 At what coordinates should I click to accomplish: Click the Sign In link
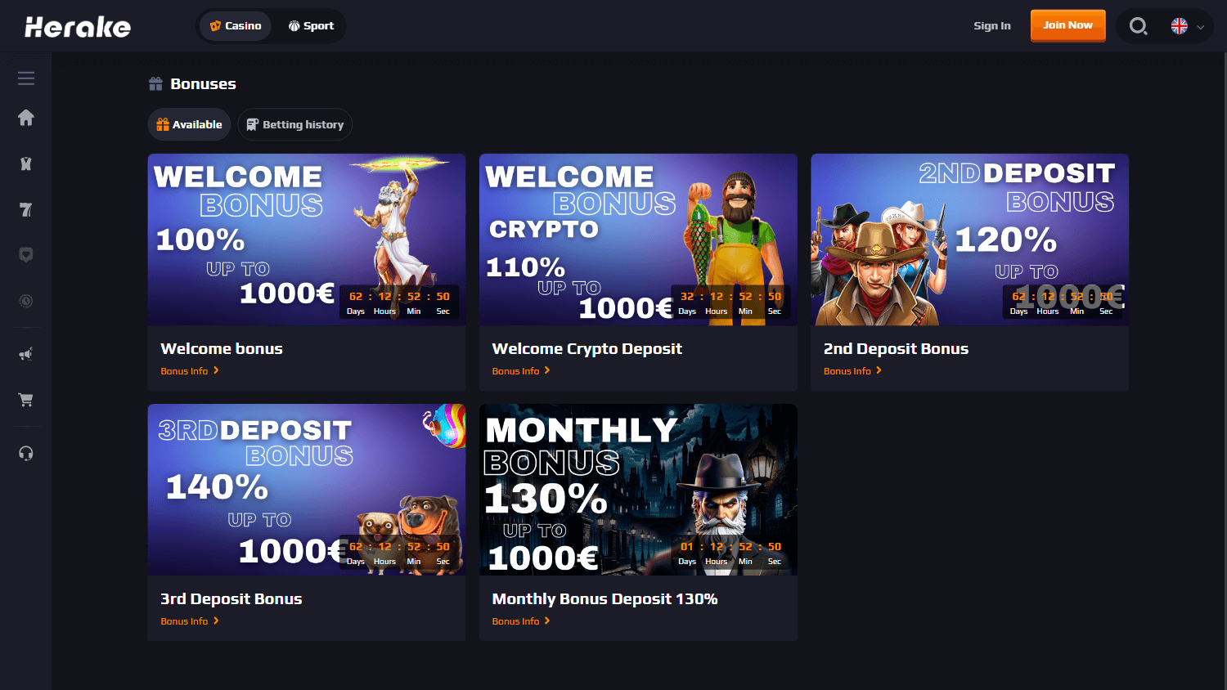pyautogui.click(x=992, y=26)
